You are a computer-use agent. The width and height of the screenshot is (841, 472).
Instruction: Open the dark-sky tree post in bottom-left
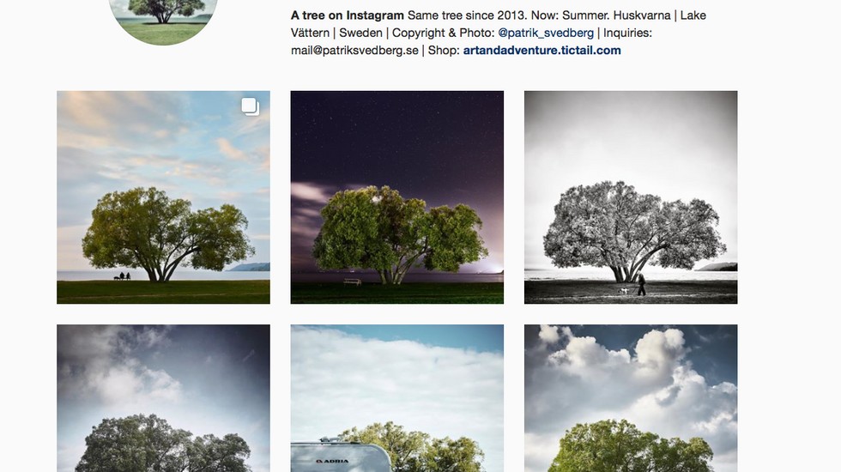(164, 398)
